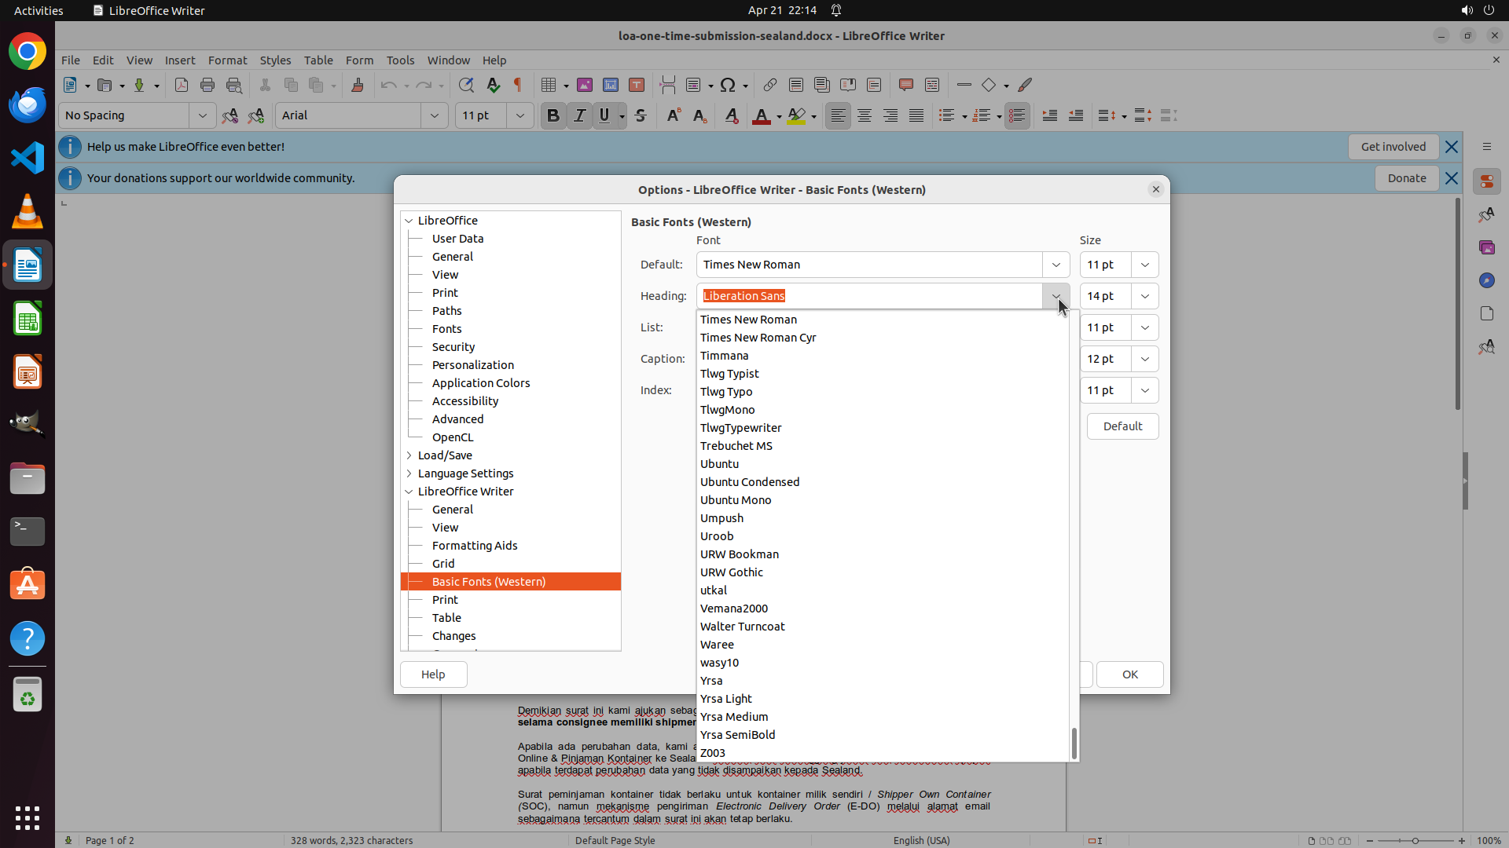The width and height of the screenshot is (1509, 848).
Task: Click the Insert Hyperlink icon
Action: pos(770,85)
